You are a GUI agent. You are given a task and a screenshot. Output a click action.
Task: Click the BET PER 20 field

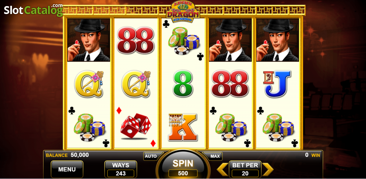[245, 169]
